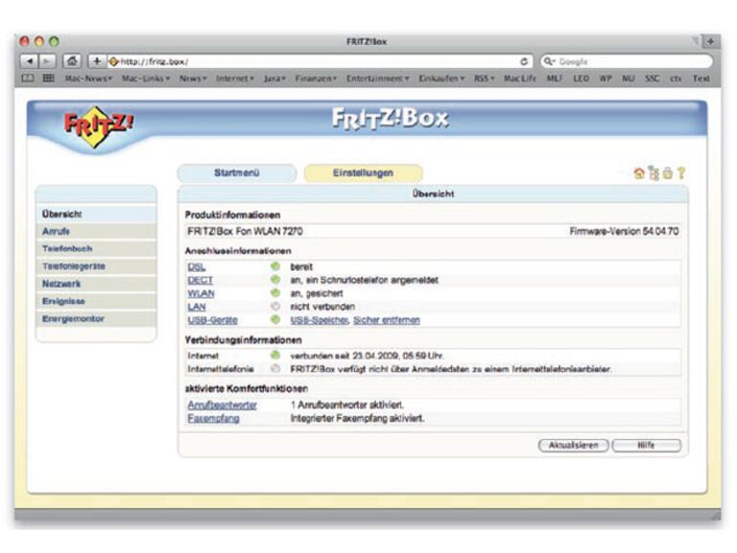The height and width of the screenshot is (553, 737).
Task: Open the browser home page icon
Action: (72, 61)
